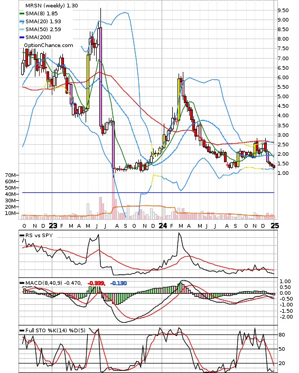Click the RS vs SPY legend label
This screenshot has height=373, width=299.
pyautogui.click(x=39, y=236)
